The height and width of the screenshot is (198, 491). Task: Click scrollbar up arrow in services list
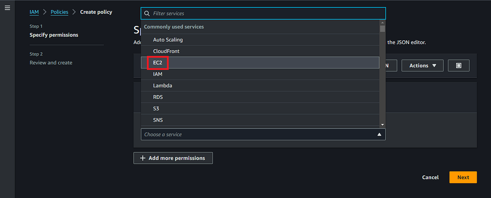pos(383,22)
